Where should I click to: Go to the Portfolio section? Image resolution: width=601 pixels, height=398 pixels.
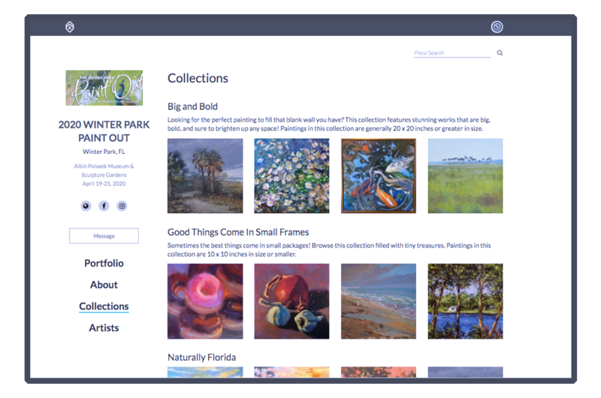click(104, 264)
